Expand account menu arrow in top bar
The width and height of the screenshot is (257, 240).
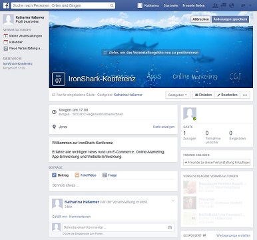tap(250, 5)
